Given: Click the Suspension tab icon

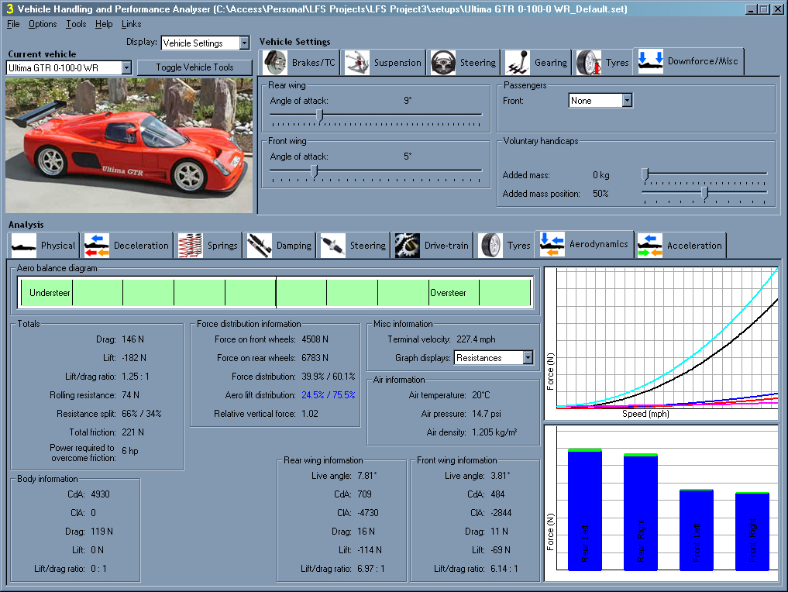Looking at the screenshot, I should 357,62.
